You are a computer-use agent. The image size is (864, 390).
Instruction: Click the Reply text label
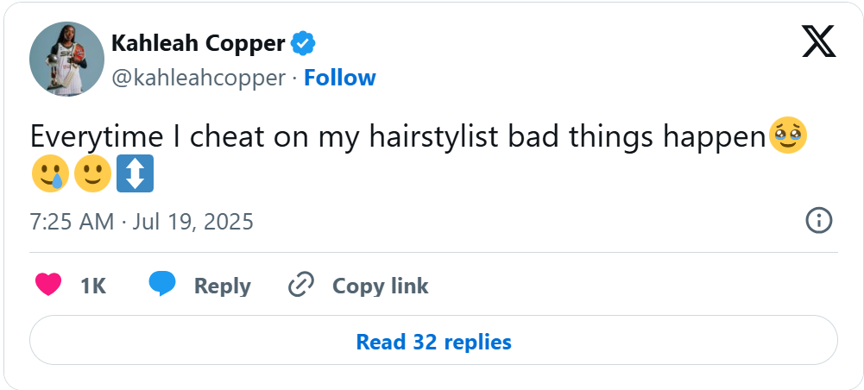coord(222,286)
